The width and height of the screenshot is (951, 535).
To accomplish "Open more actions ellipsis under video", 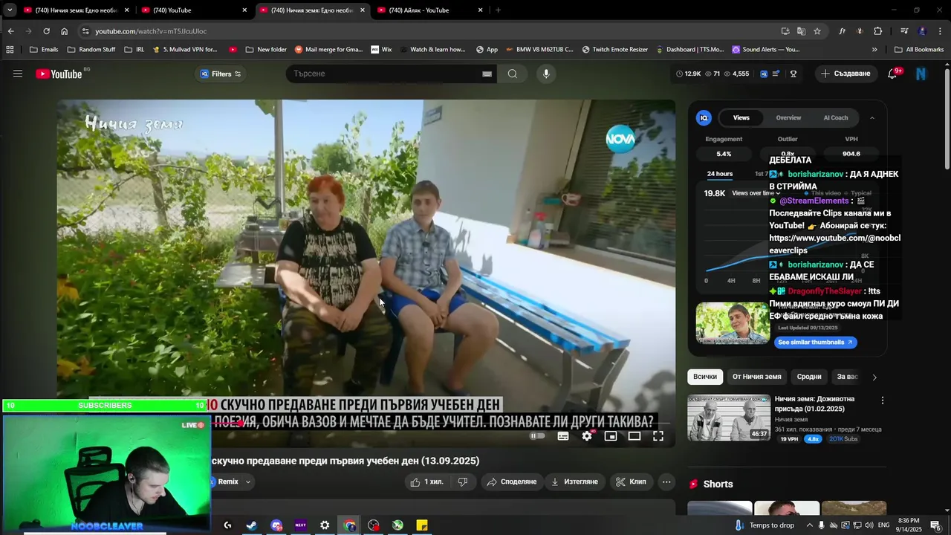I will pos(666,481).
